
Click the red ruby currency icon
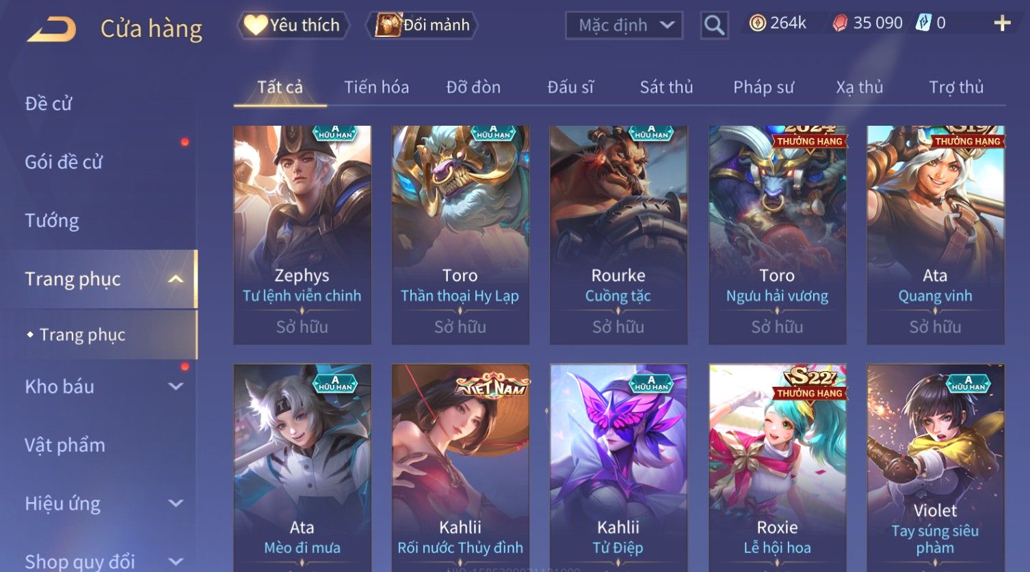point(839,23)
